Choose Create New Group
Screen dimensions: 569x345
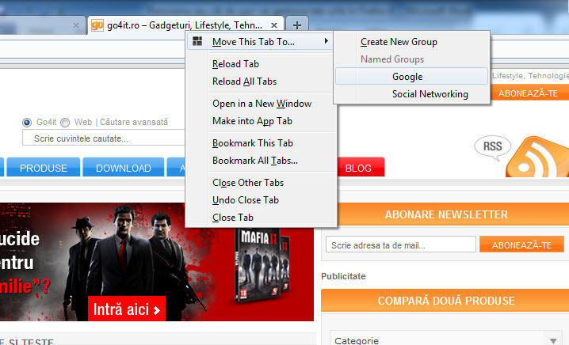click(399, 42)
